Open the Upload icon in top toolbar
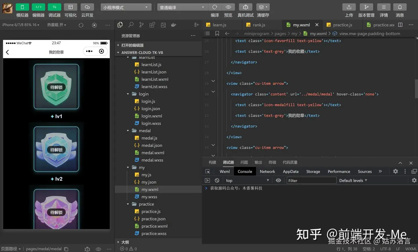 [x=349, y=7]
